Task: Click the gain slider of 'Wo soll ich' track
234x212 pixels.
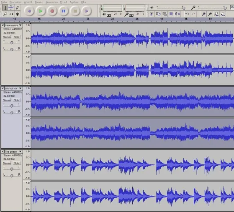Action: pos(12,106)
